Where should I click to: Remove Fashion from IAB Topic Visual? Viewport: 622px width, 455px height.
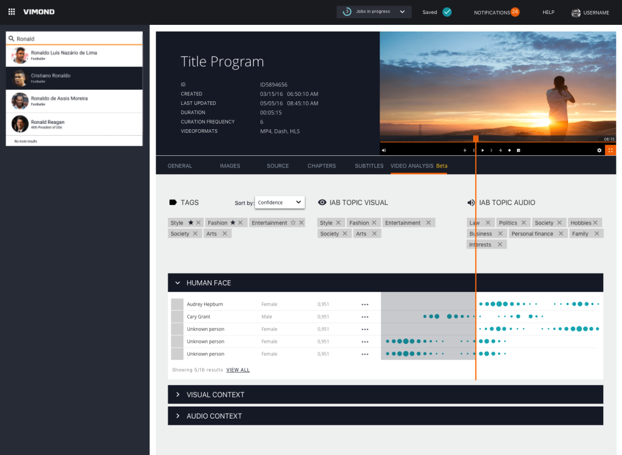pos(374,223)
